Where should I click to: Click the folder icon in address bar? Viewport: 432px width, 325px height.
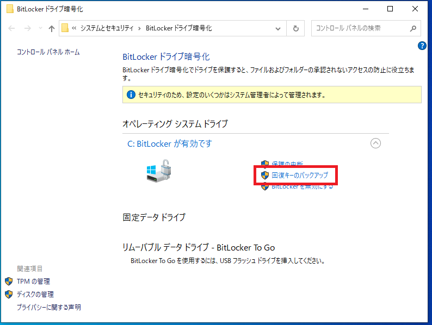pos(65,28)
